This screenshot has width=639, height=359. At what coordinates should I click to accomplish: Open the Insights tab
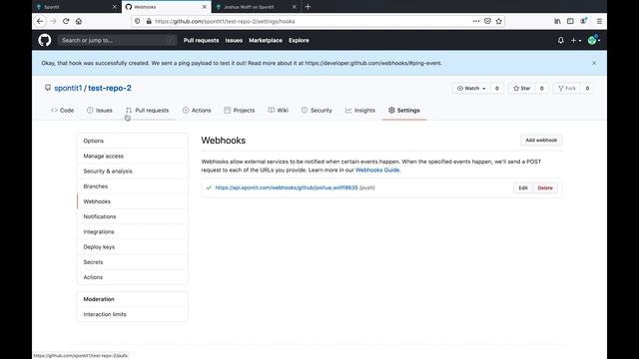(359, 111)
